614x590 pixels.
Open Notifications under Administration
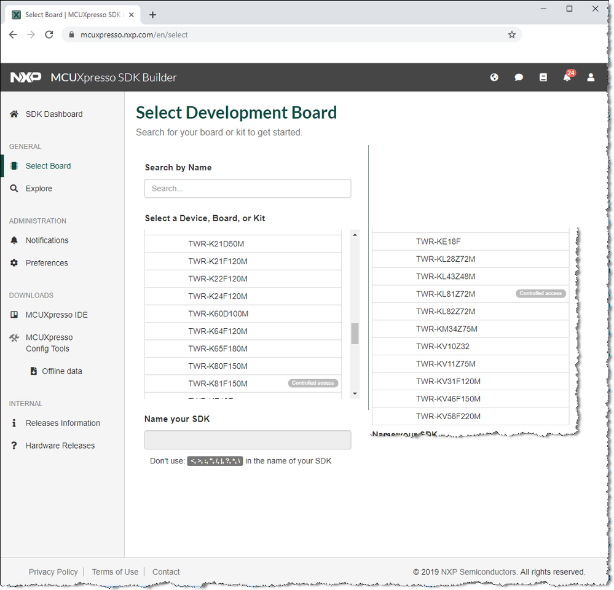click(47, 240)
